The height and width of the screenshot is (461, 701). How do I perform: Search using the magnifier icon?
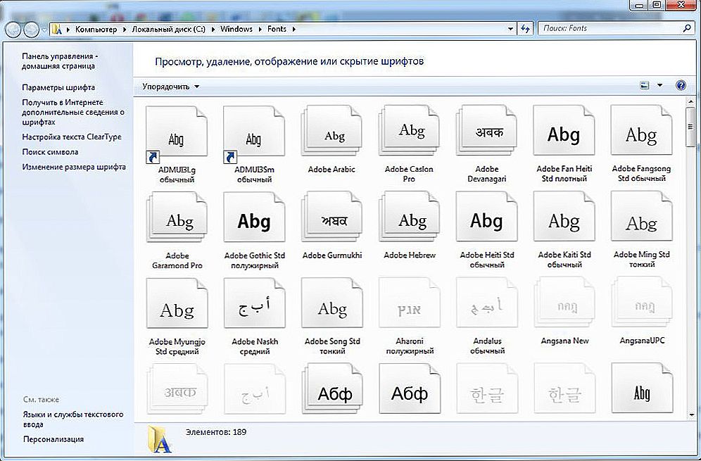pyautogui.click(x=687, y=28)
